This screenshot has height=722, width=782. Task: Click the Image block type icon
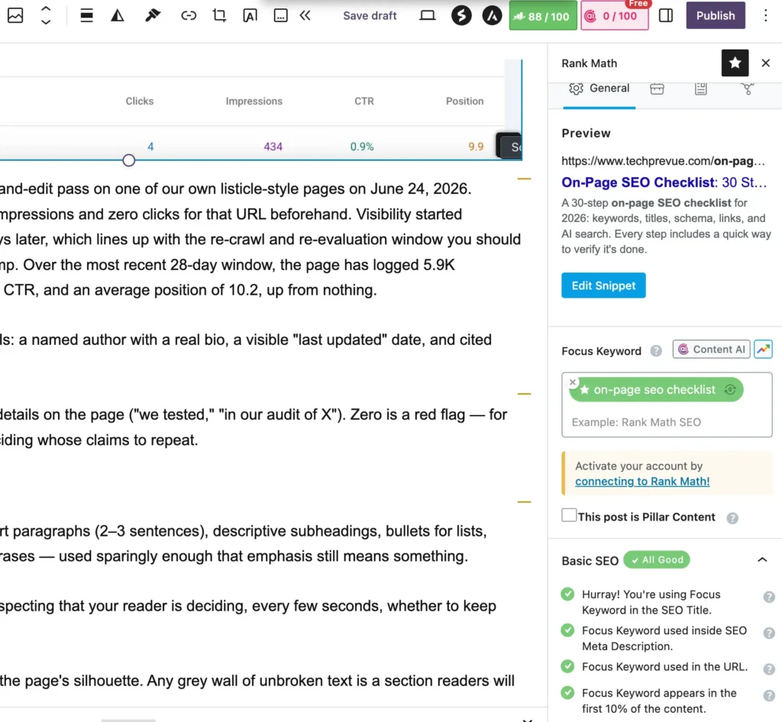(15, 15)
